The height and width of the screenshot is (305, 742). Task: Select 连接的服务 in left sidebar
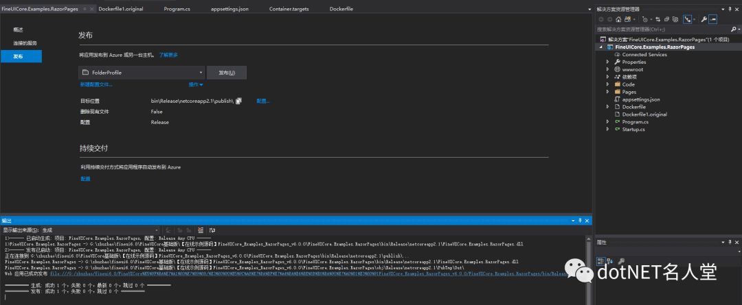(x=25, y=43)
